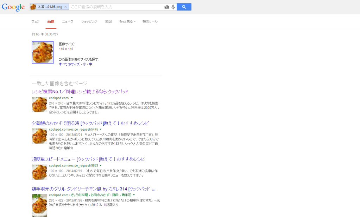
Task: Switch to the ウェブ tab
Action: click(x=36, y=21)
